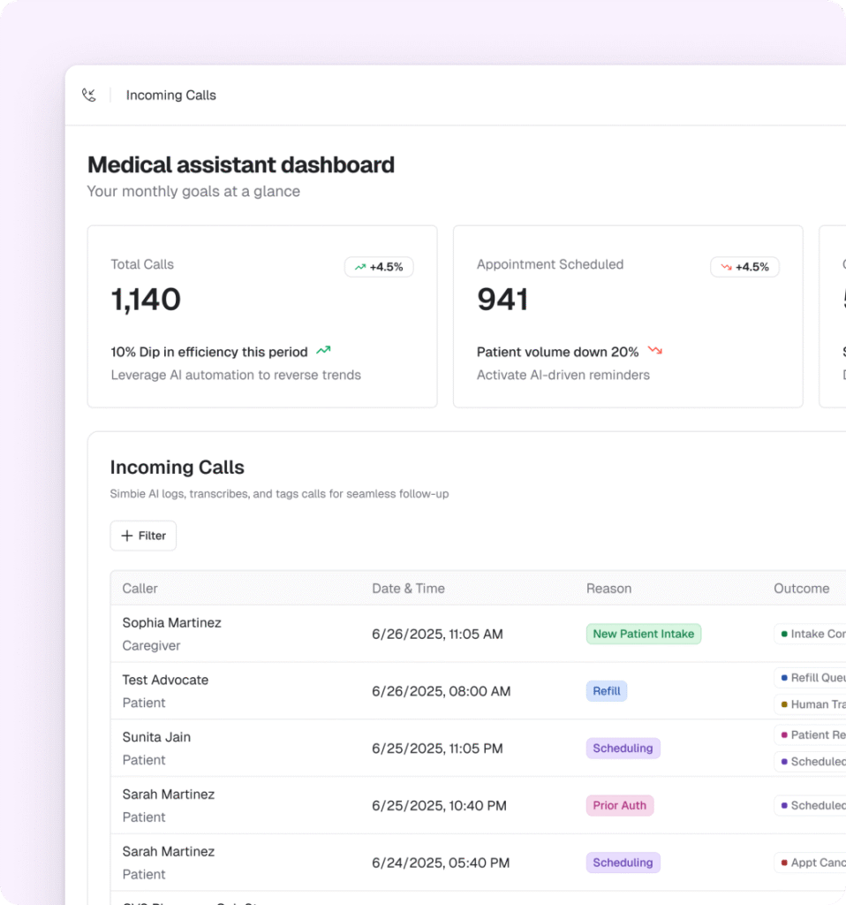Image resolution: width=846 pixels, height=905 pixels.
Task: Click the green upward trend icon beside +4.5%
Action: pyautogui.click(x=360, y=266)
